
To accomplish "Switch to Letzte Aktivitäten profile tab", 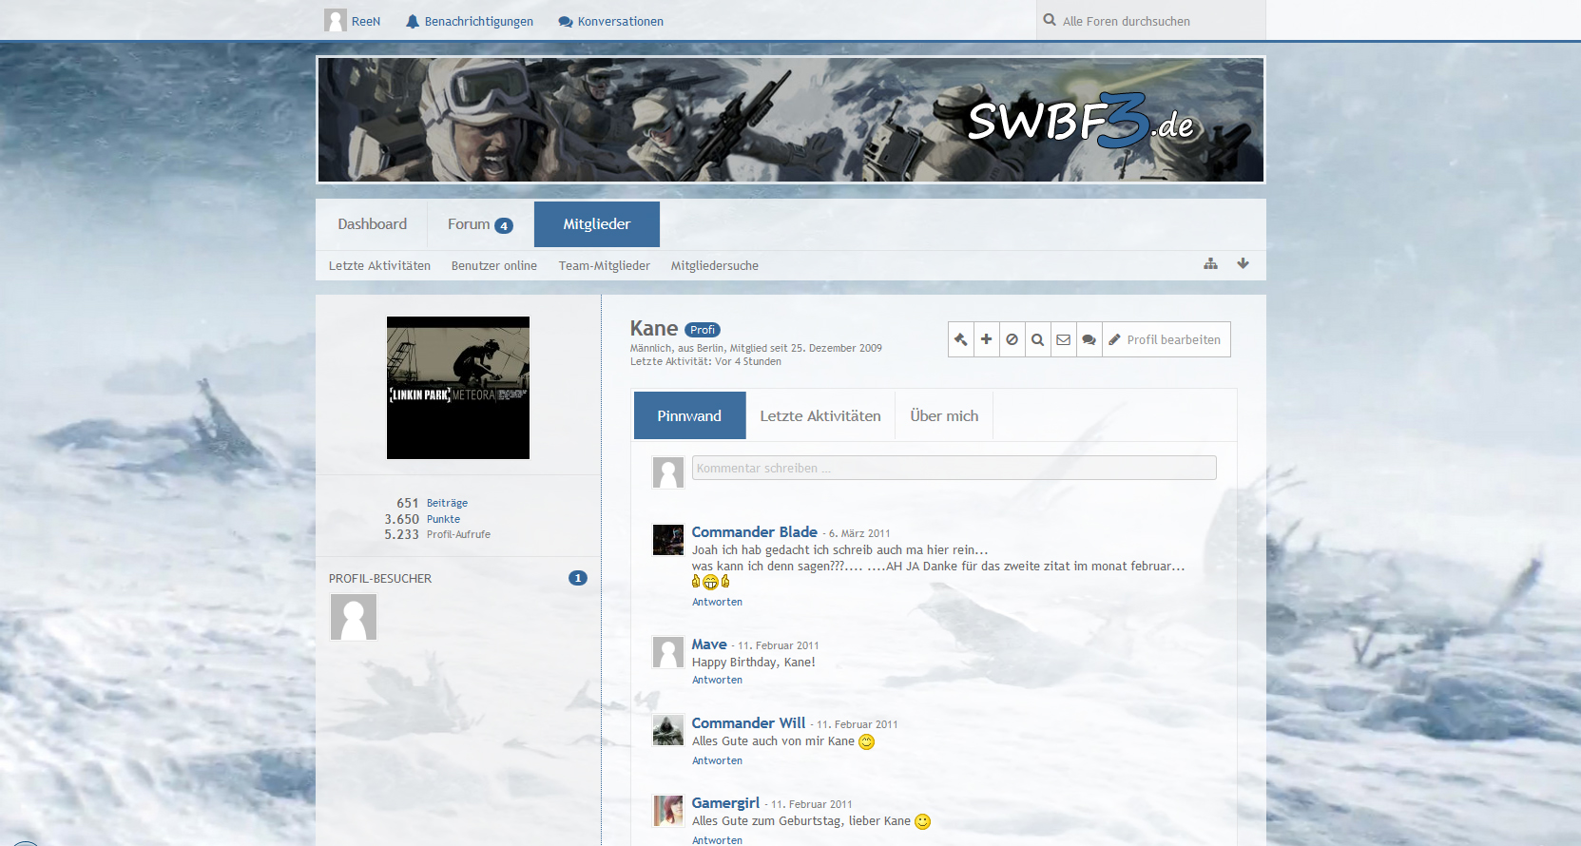I will (x=820, y=416).
